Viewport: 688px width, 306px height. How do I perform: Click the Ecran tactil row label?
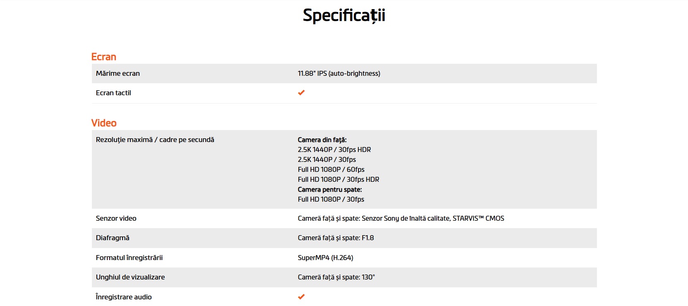(113, 93)
